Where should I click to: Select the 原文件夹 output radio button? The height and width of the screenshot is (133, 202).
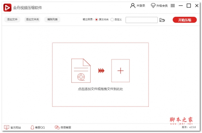(x=96, y=20)
